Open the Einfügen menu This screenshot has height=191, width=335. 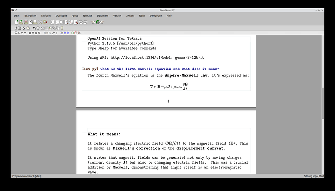46,16
